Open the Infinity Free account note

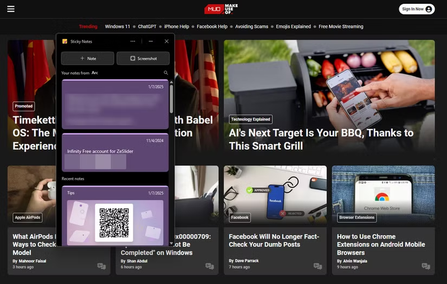click(115, 152)
